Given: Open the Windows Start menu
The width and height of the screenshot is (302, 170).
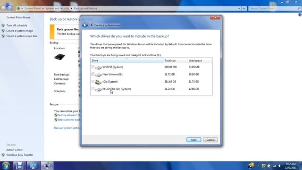Looking at the screenshot, I should point(6,166).
